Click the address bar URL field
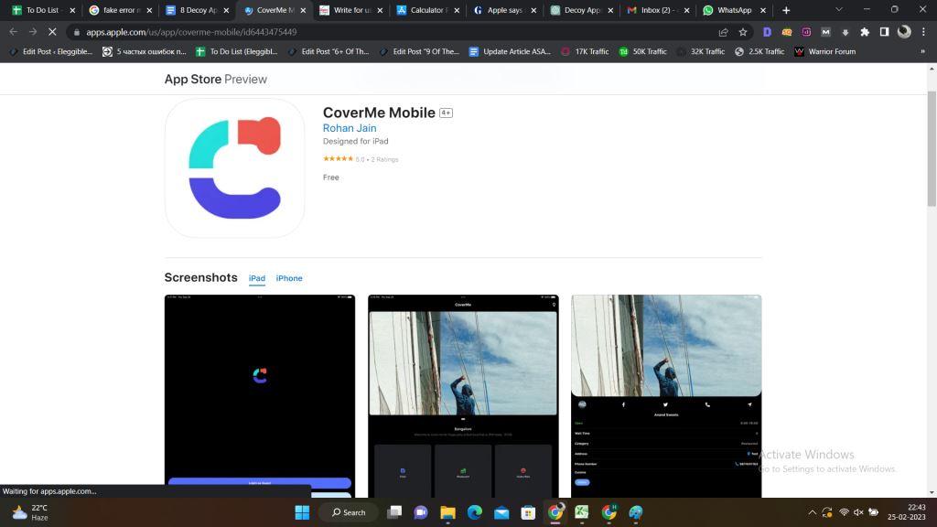The image size is (937, 527). coord(394,32)
